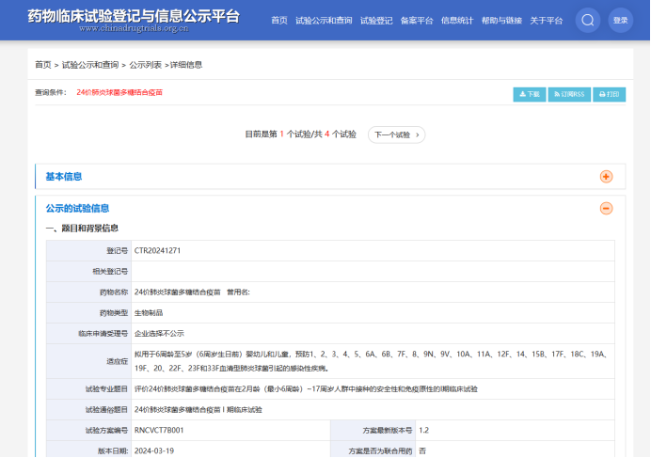Click latest version number 1.2
This screenshot has height=458, width=651.
coord(423,430)
